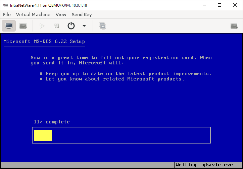Power on the virtual machine

(x=42, y=26)
